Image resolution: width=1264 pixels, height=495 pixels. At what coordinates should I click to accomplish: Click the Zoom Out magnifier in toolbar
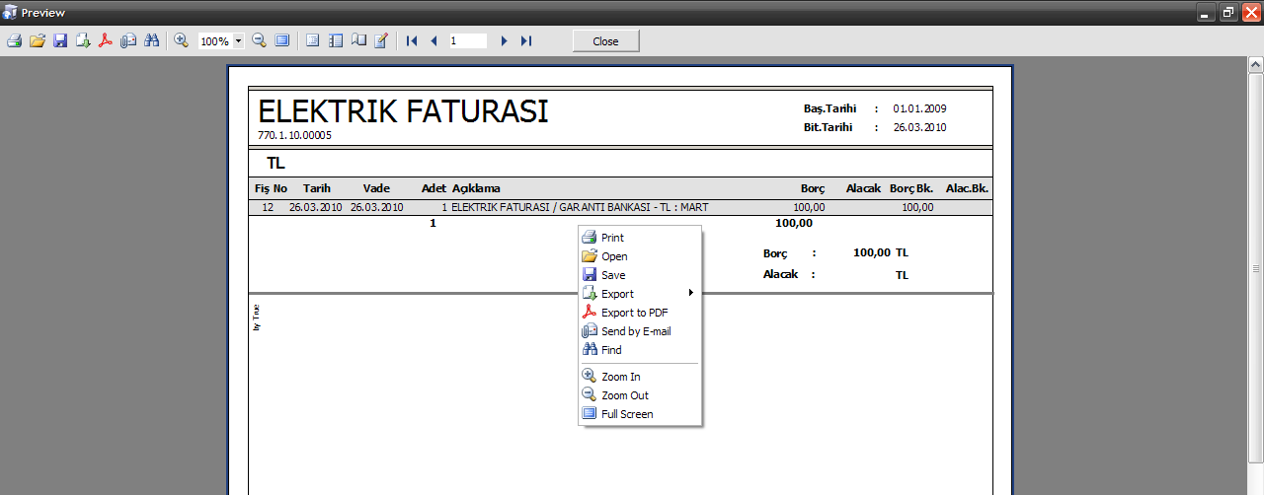point(260,41)
